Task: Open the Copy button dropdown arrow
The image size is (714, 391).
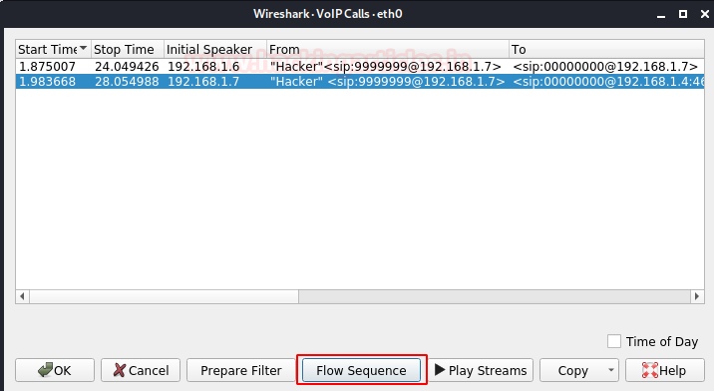Action: coord(611,370)
